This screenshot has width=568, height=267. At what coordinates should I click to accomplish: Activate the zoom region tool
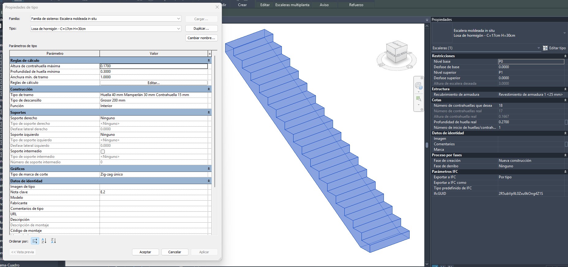(418, 98)
